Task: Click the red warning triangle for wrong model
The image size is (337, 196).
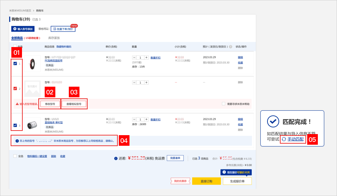Action: point(17,104)
